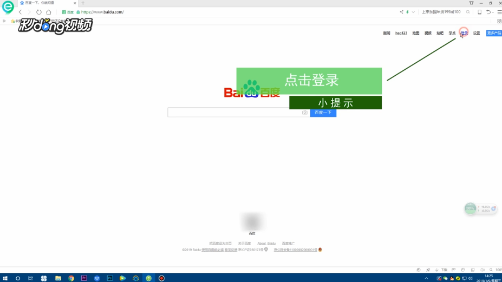Image resolution: width=502 pixels, height=282 pixels.
Task: Open the 关于百度 footer link
Action: tap(245, 244)
